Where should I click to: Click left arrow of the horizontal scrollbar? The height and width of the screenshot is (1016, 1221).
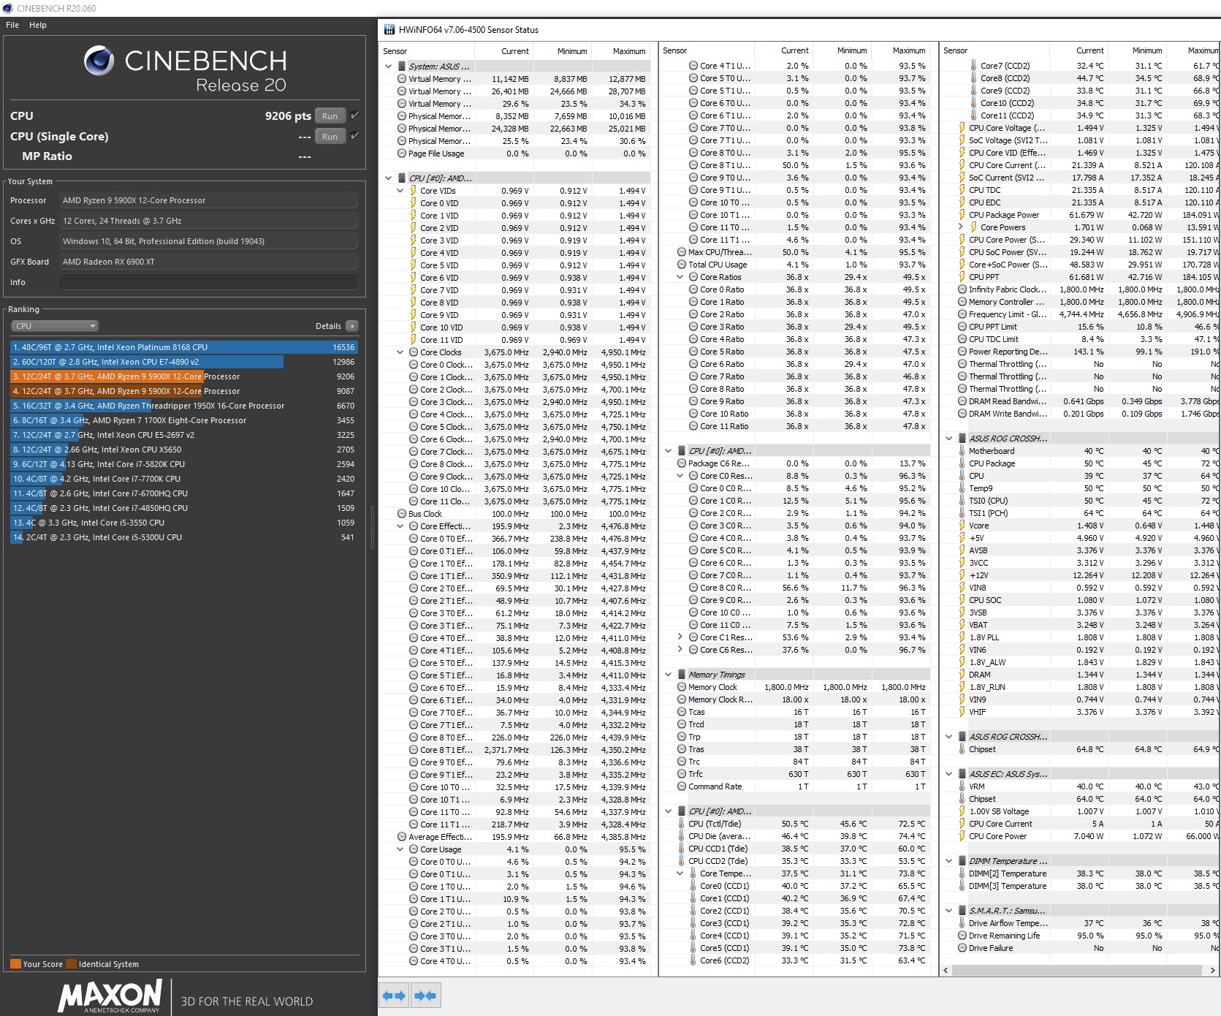947,971
